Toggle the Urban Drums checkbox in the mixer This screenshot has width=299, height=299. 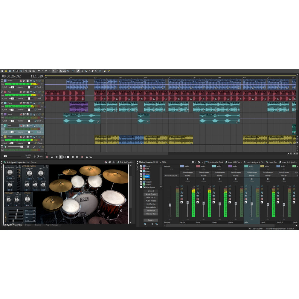tap(141, 187)
